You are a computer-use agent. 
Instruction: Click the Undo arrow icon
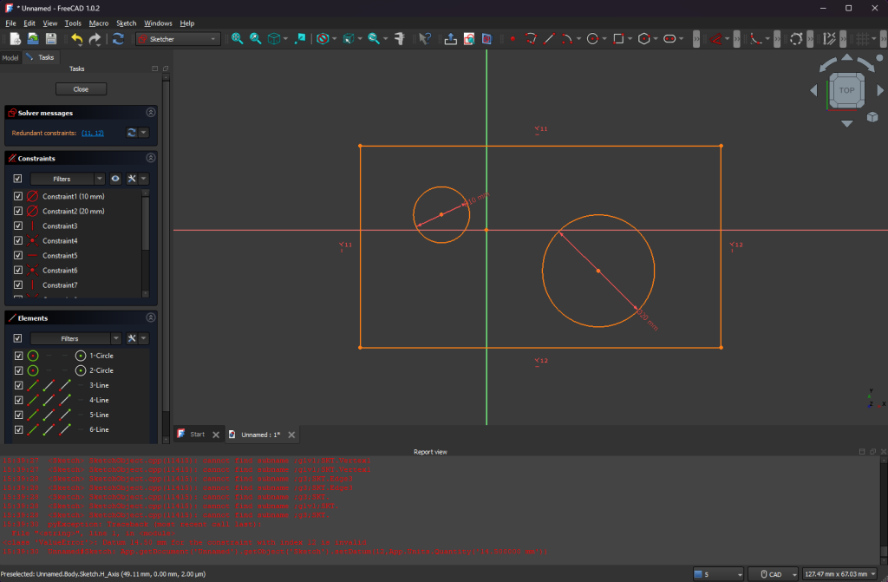76,39
